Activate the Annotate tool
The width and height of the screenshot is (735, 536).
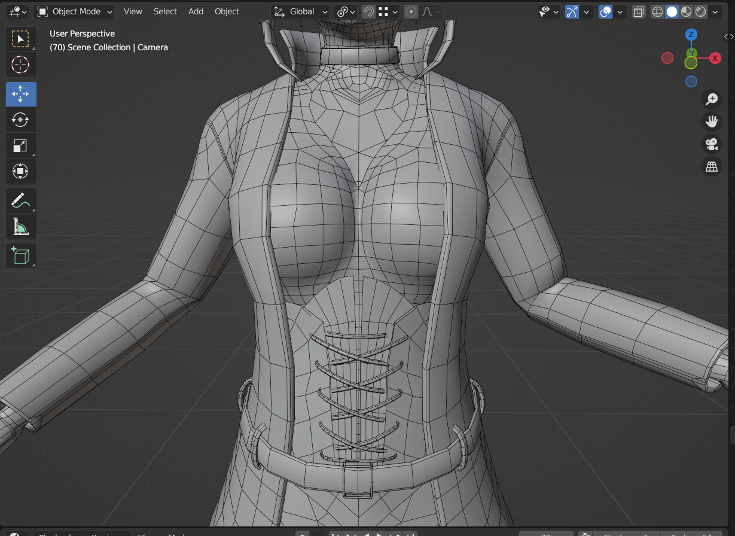click(x=20, y=200)
